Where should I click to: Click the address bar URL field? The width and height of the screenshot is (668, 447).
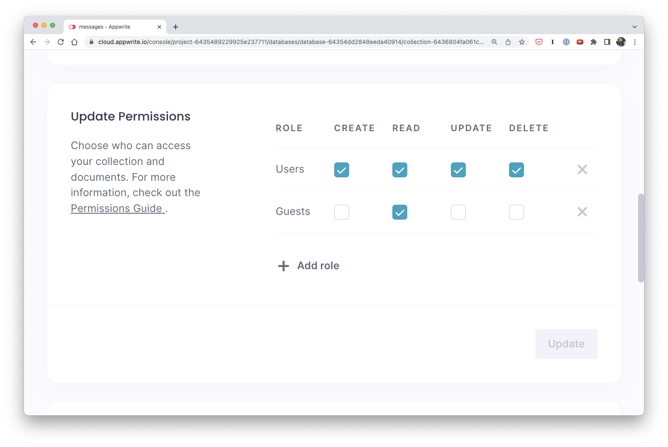click(291, 42)
